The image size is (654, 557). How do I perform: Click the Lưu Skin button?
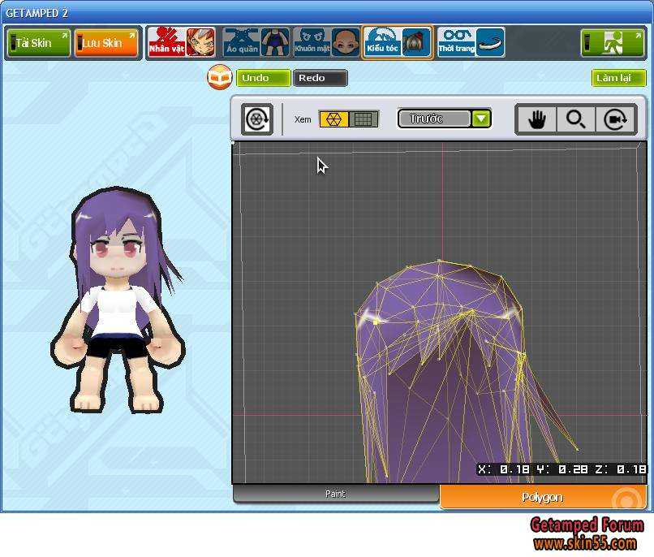tap(106, 42)
